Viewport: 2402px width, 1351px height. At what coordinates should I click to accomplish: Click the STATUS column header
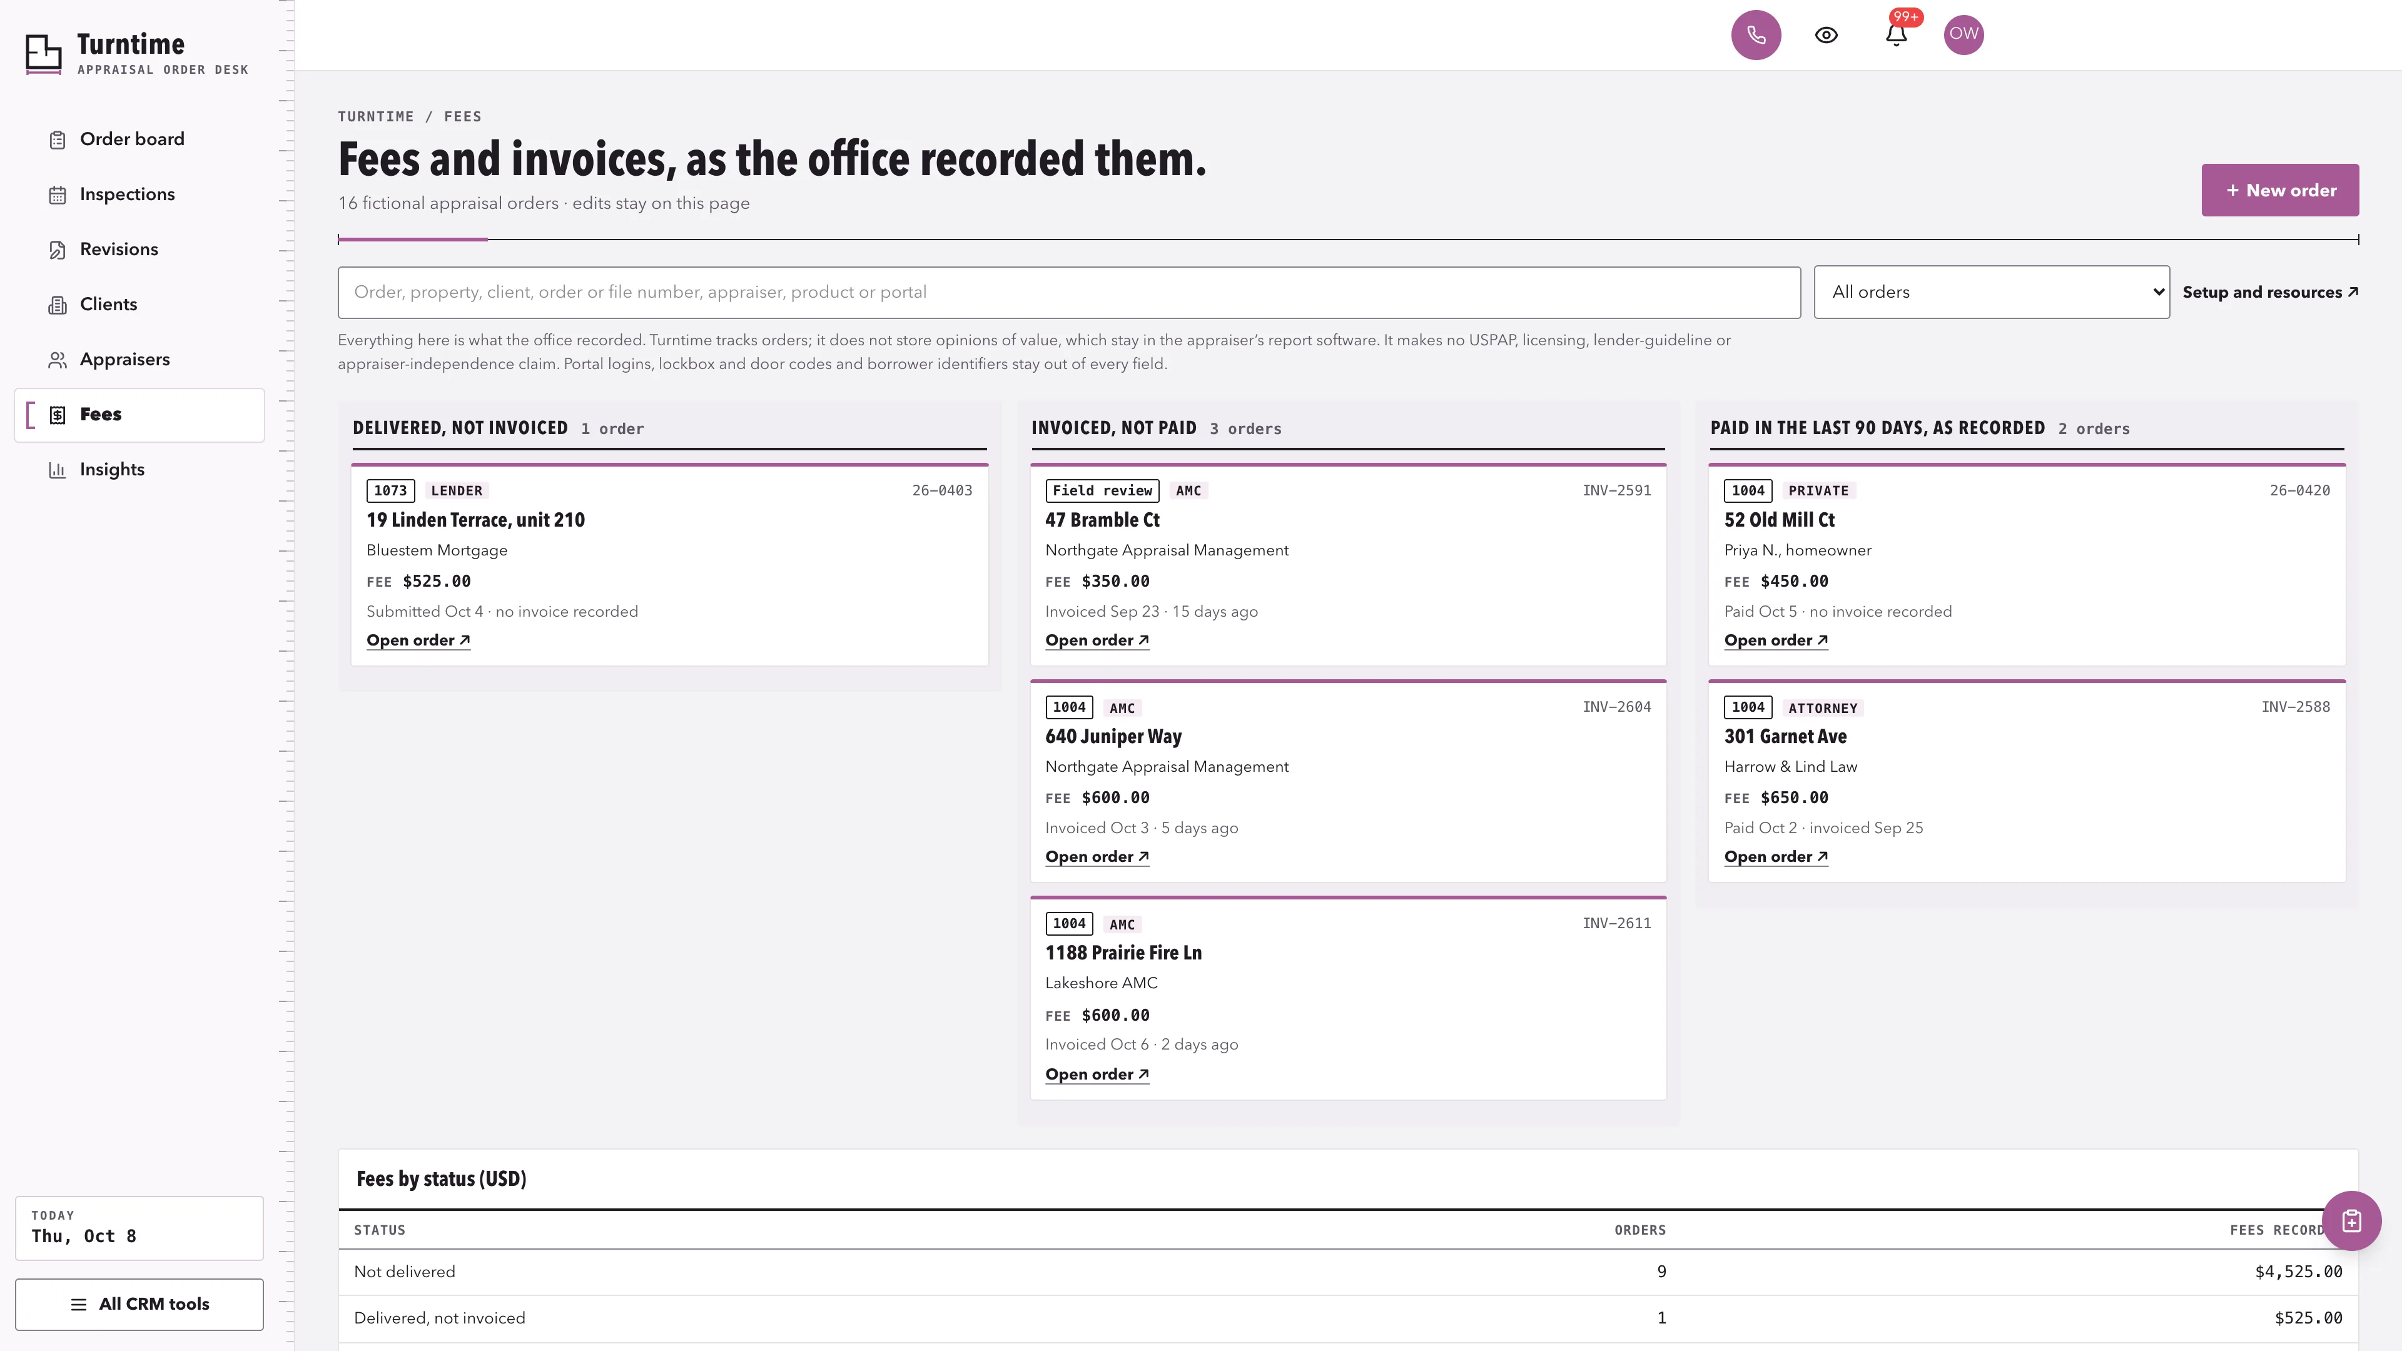click(380, 1230)
